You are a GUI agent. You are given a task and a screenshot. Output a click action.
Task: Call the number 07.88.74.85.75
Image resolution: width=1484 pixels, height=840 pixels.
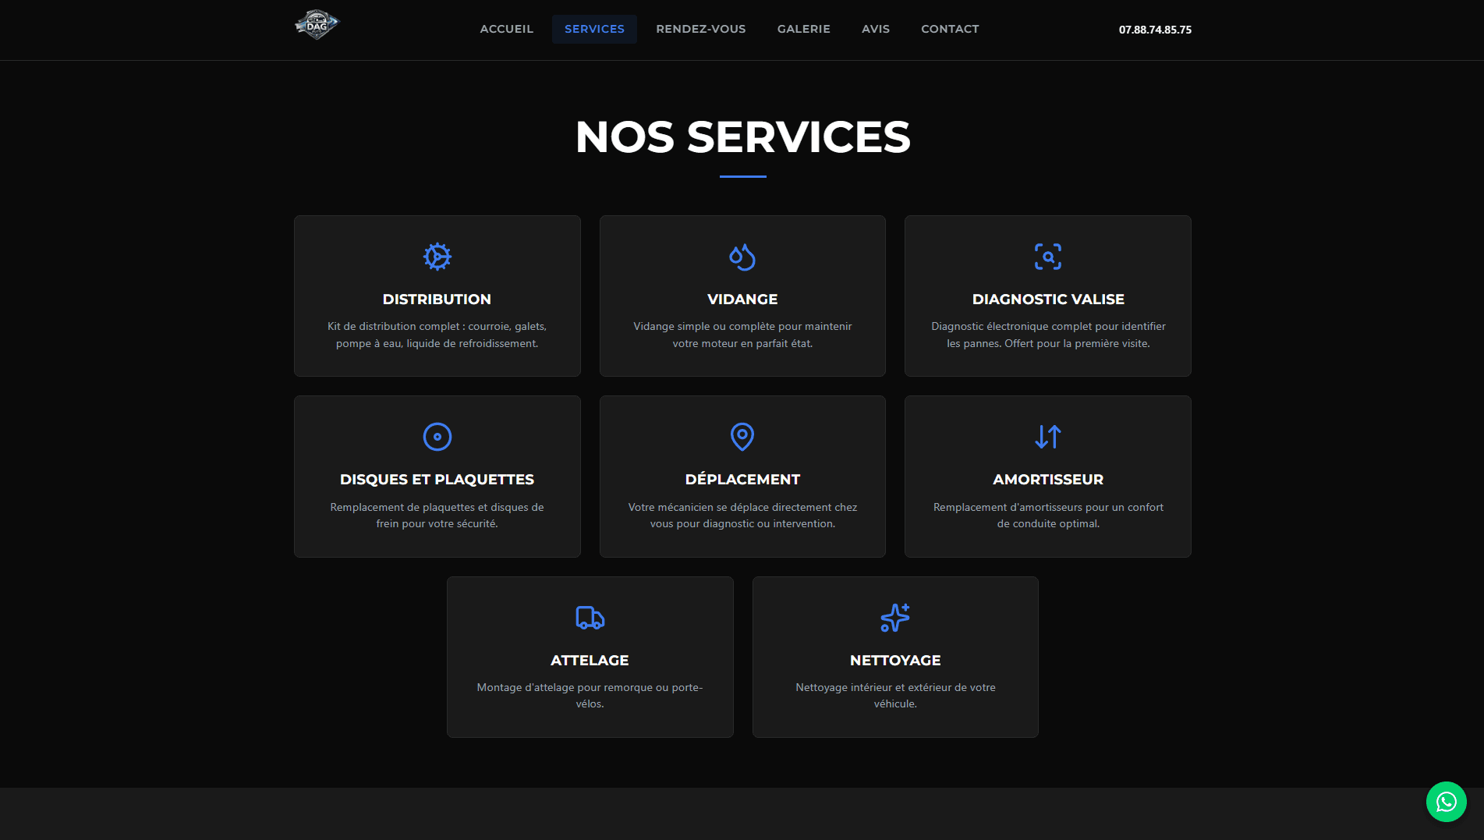click(x=1154, y=30)
